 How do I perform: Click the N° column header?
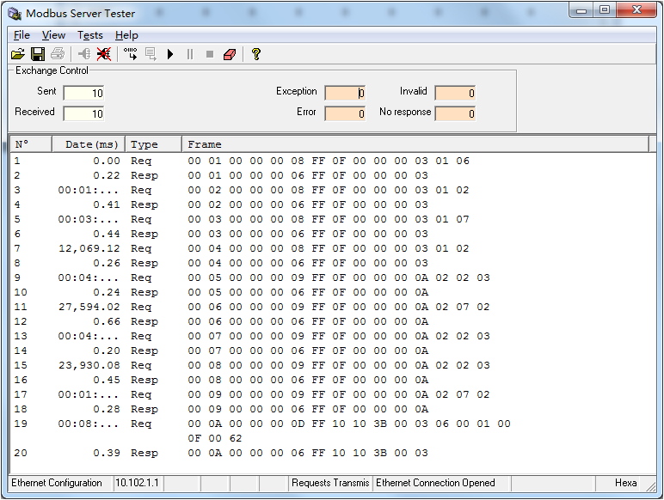coord(31,144)
